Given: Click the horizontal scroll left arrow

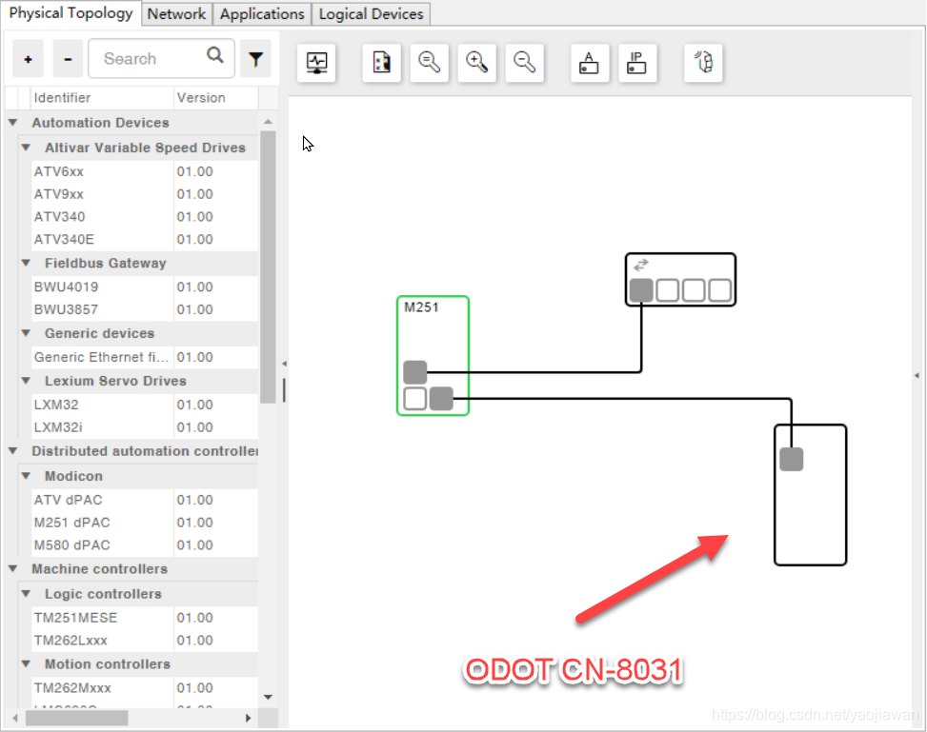Looking at the screenshot, I should (x=15, y=718).
